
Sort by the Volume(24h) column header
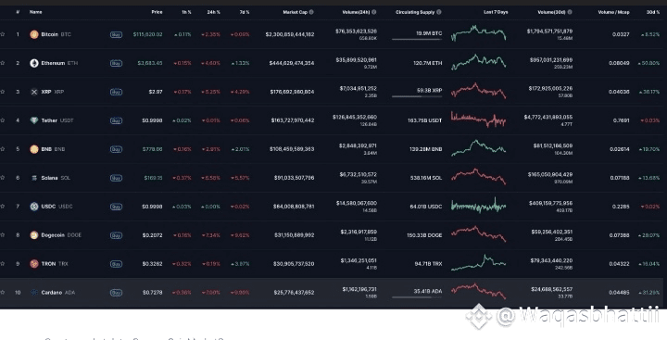click(x=356, y=12)
